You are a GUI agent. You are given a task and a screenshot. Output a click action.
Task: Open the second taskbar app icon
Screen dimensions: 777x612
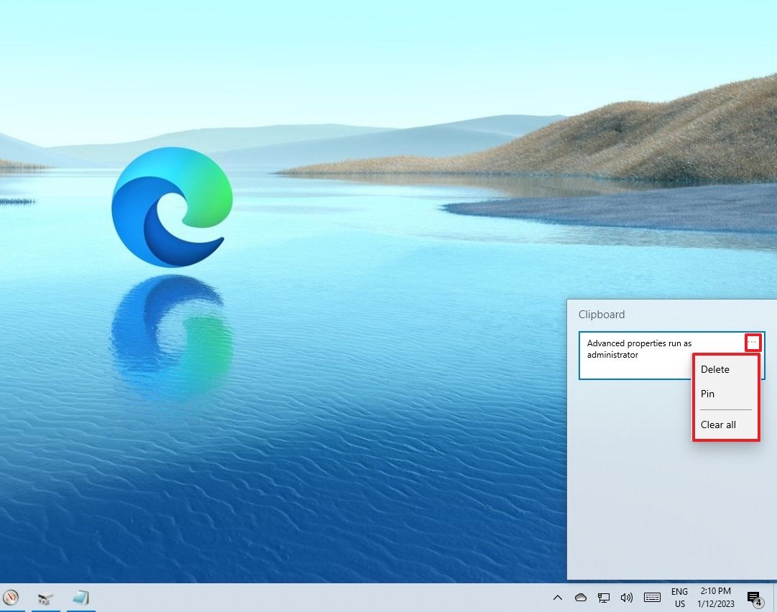click(45, 598)
